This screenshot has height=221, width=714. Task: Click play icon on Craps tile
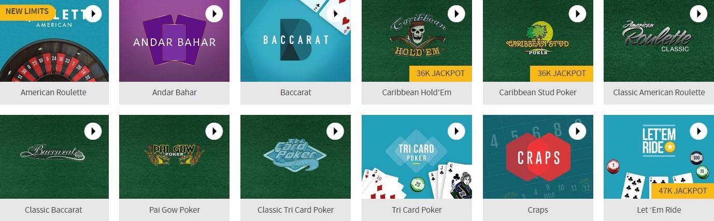(578, 131)
